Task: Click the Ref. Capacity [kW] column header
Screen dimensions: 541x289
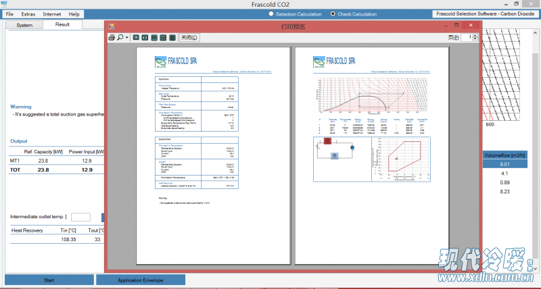Action: click(43, 151)
